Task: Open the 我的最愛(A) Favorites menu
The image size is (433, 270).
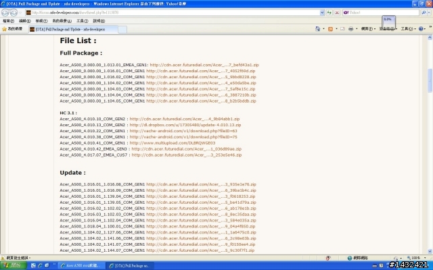Action: click(x=62, y=21)
